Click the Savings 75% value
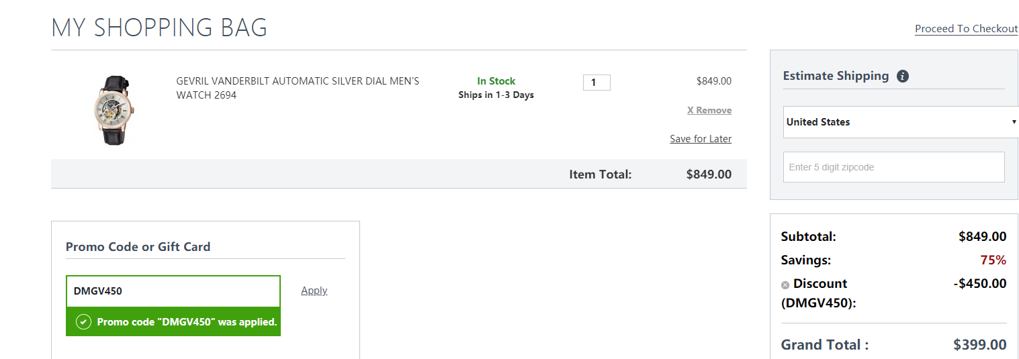 click(x=993, y=260)
